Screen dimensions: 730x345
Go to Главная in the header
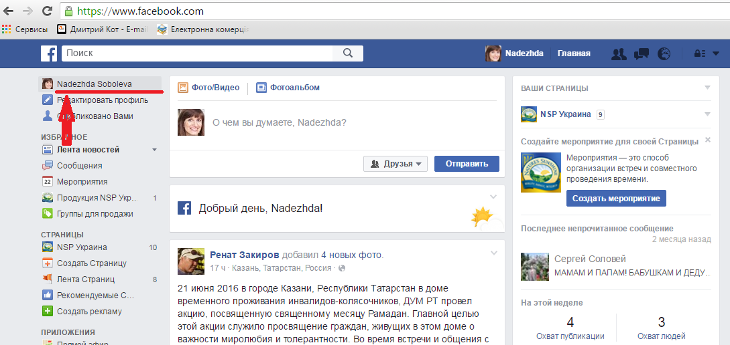point(574,53)
